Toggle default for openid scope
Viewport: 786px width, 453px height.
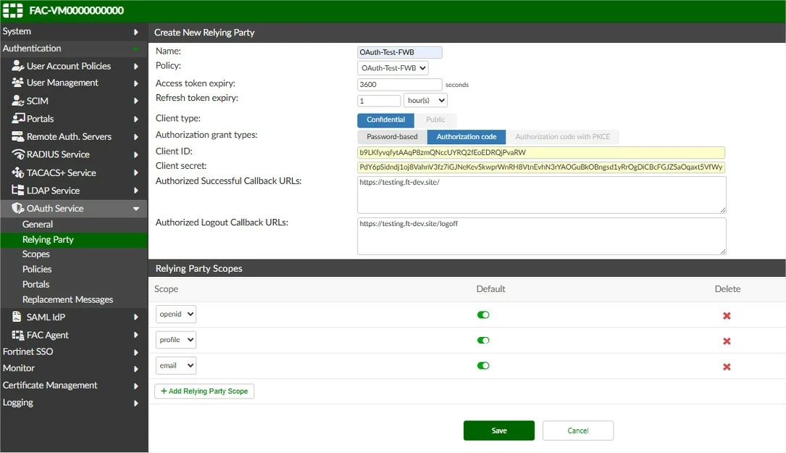483,315
